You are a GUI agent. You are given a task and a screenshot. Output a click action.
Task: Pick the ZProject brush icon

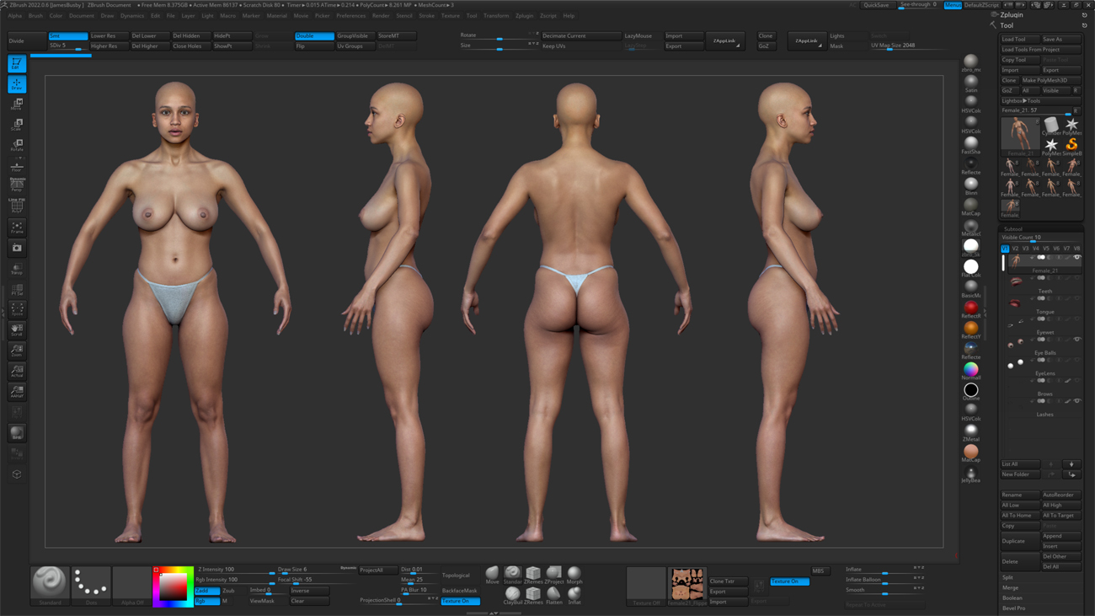(x=553, y=575)
